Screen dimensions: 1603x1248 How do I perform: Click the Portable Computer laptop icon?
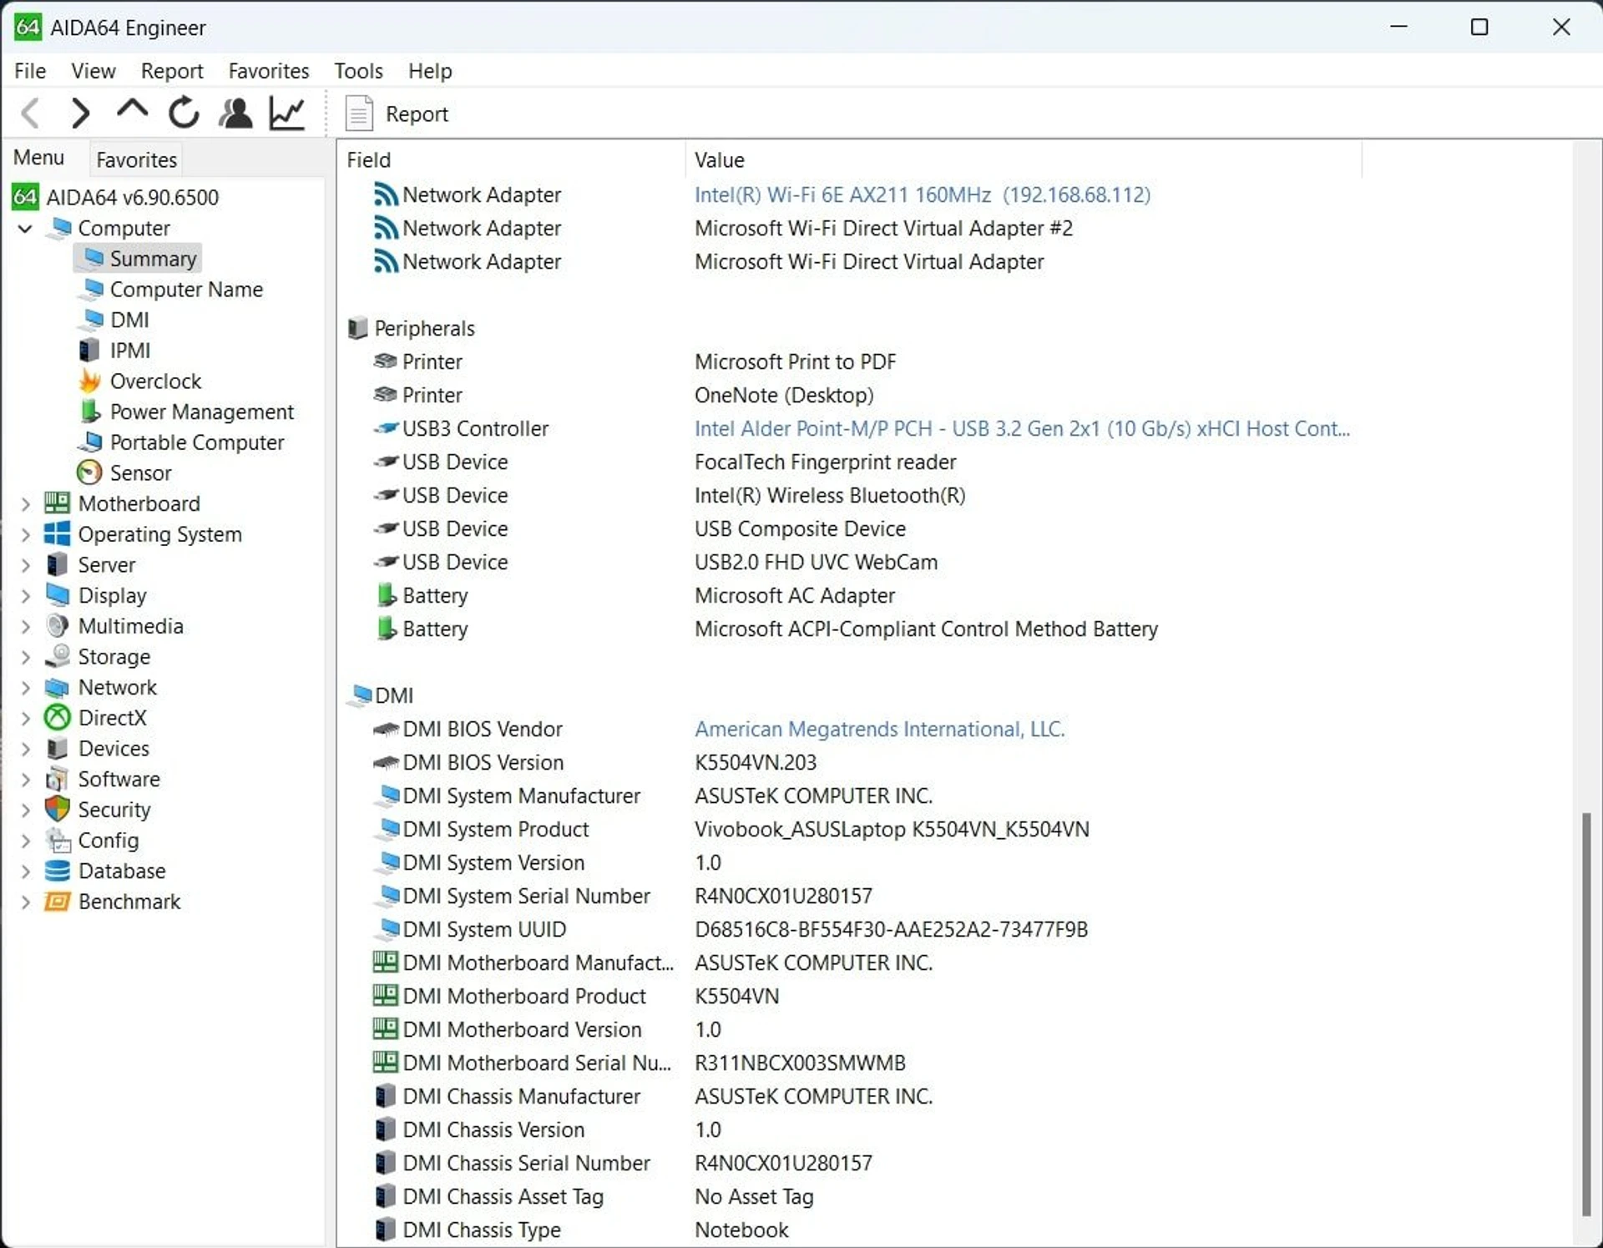pyautogui.click(x=90, y=442)
